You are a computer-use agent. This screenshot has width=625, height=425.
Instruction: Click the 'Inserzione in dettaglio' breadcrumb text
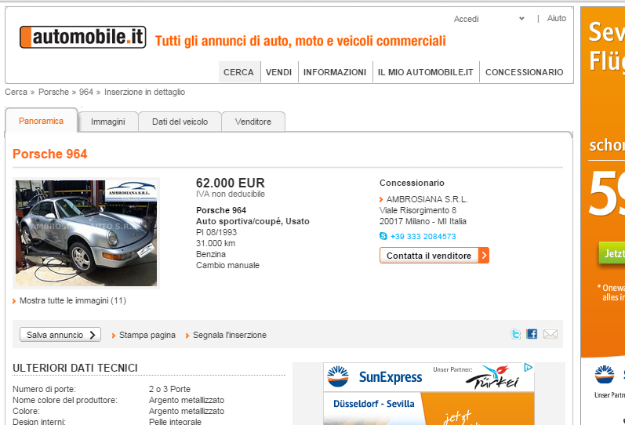coord(145,92)
